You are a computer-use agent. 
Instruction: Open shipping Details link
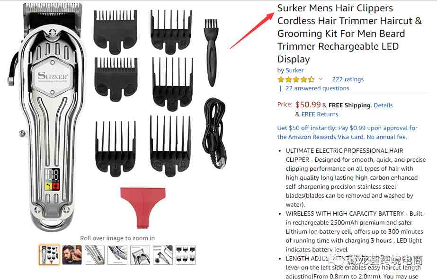(383, 105)
